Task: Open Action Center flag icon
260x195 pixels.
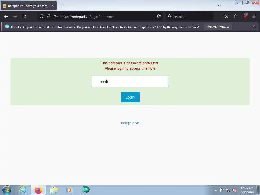Action: coord(222,190)
